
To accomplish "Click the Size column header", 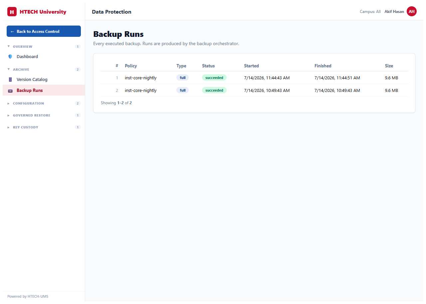I will point(389,66).
